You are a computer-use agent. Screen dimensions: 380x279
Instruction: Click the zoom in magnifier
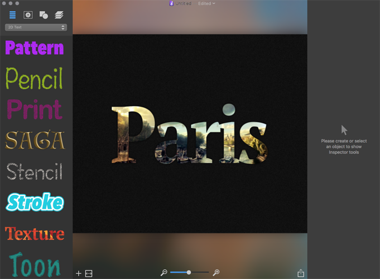point(216,272)
